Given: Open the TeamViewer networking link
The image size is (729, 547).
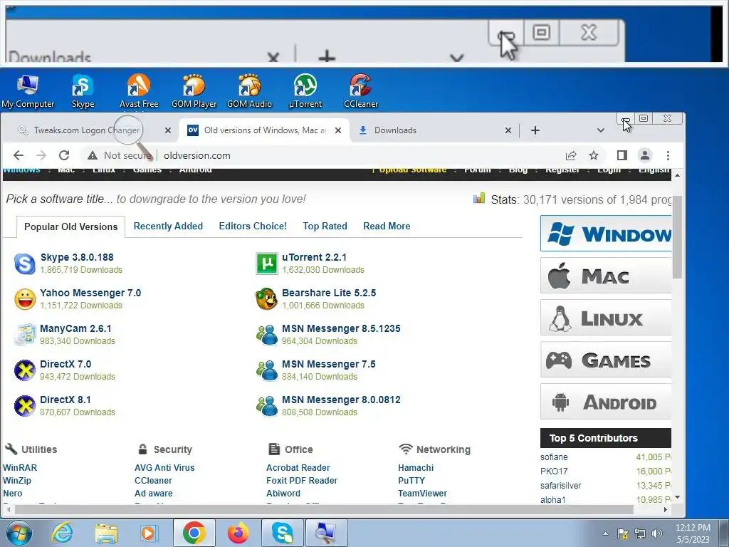Looking at the screenshot, I should [422, 493].
